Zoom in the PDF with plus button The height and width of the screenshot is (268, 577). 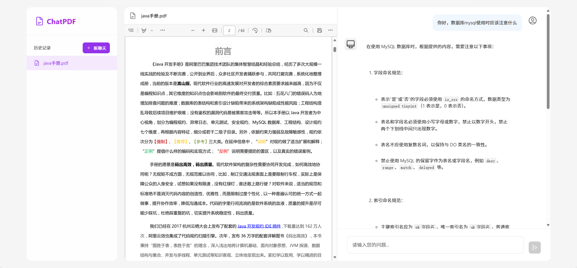[x=203, y=30]
